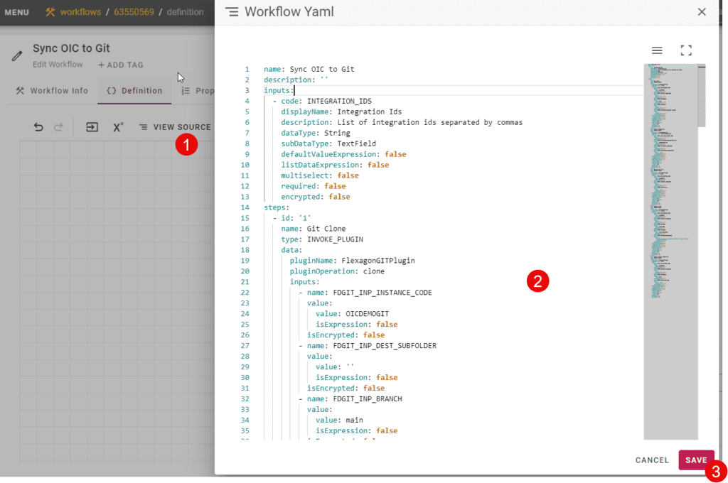Click CANCEL in the Workflow Yaml dialog

652,460
